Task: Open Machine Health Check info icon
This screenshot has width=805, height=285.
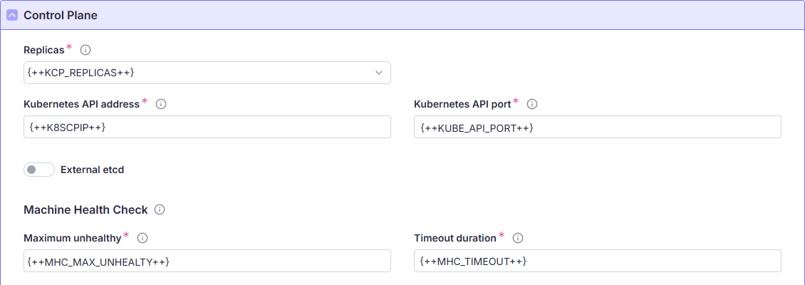Action: pos(160,209)
